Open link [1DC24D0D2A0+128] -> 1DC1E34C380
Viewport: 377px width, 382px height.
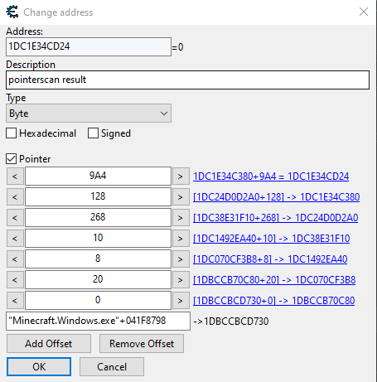tap(276, 197)
